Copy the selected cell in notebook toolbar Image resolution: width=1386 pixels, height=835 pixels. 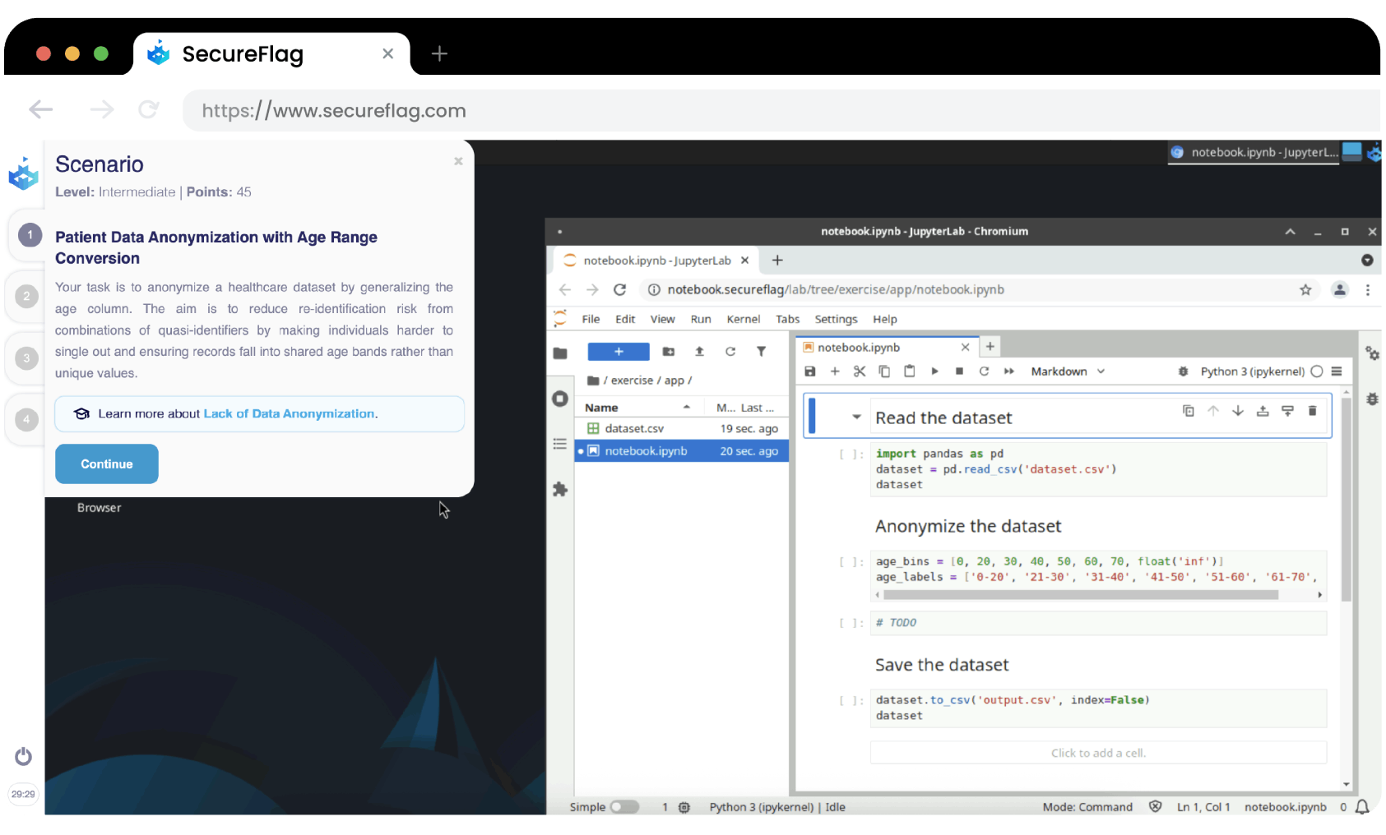point(884,371)
